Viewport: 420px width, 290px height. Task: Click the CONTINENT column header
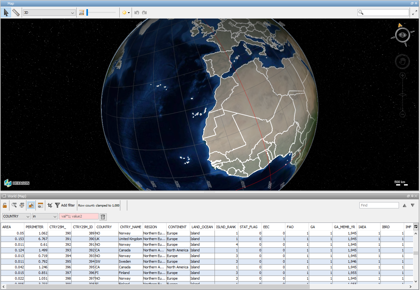pyautogui.click(x=177, y=227)
